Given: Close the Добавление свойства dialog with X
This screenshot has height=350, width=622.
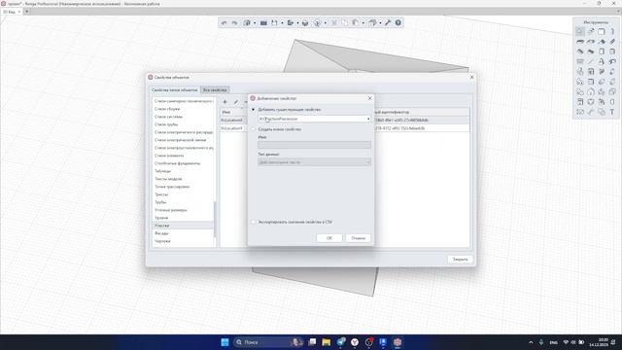Looking at the screenshot, I should tap(369, 98).
